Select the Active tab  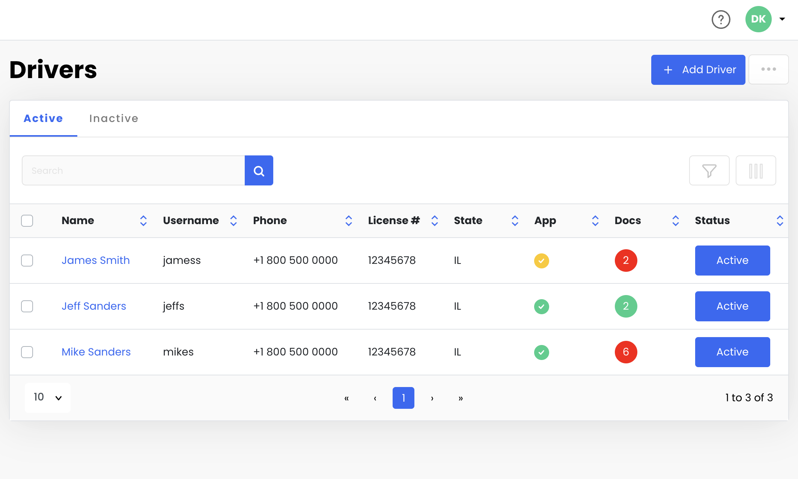click(43, 119)
